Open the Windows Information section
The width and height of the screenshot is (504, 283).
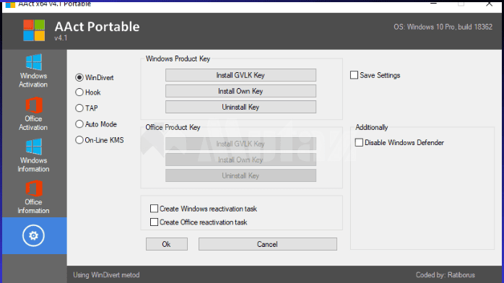click(33, 155)
